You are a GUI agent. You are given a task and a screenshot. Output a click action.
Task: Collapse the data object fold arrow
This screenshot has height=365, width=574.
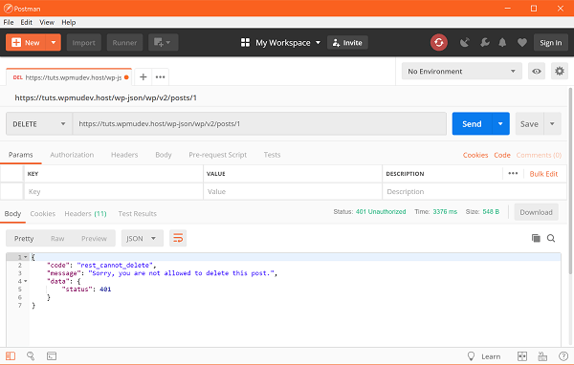click(26, 281)
